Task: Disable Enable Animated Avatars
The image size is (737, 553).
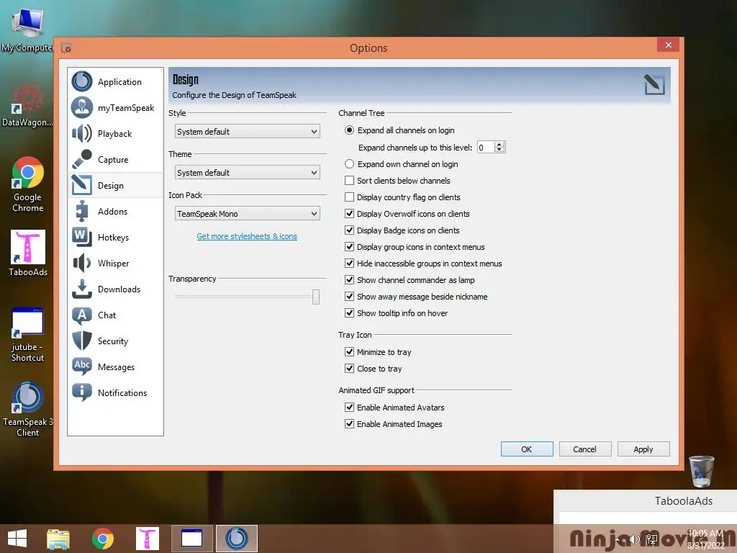Action: [349, 408]
